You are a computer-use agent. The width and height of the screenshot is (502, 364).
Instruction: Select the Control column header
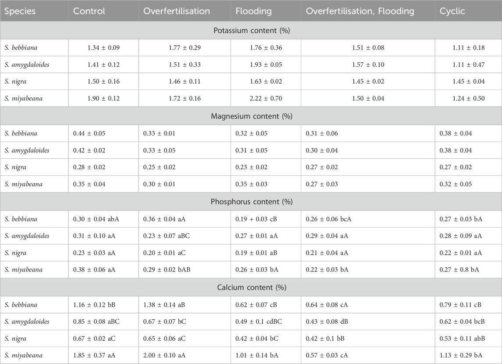89,11
